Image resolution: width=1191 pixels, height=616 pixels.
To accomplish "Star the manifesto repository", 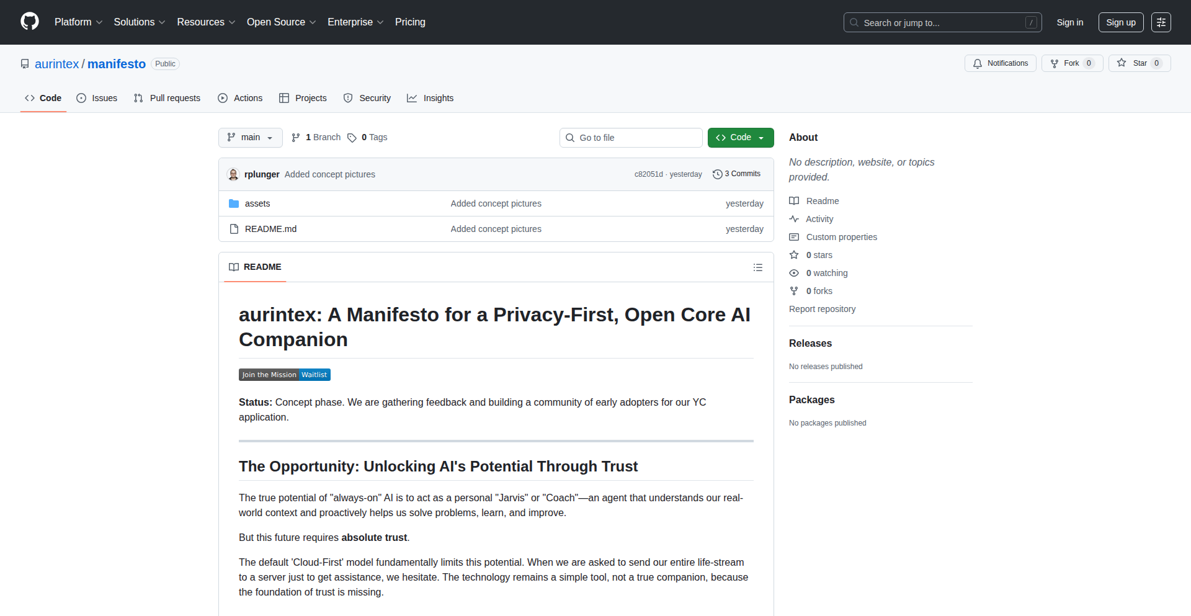I will (1140, 63).
